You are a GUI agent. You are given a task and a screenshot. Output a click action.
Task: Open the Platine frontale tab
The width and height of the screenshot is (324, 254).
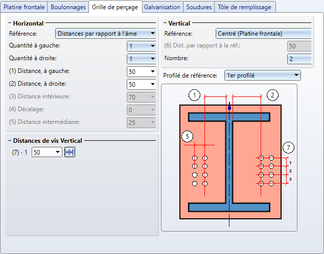click(25, 7)
